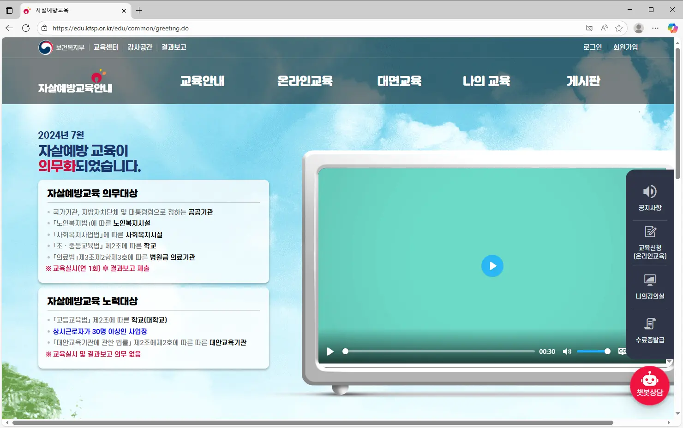Mute the video player audio
The image size is (683, 428).
(567, 352)
